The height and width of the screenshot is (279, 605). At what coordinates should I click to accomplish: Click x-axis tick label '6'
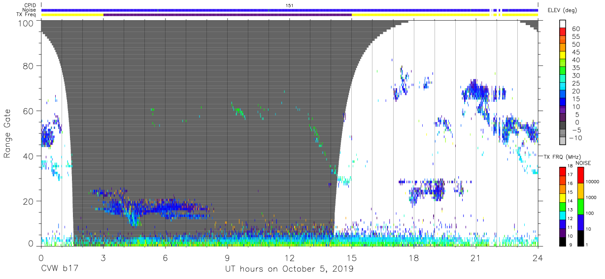coord(166,257)
